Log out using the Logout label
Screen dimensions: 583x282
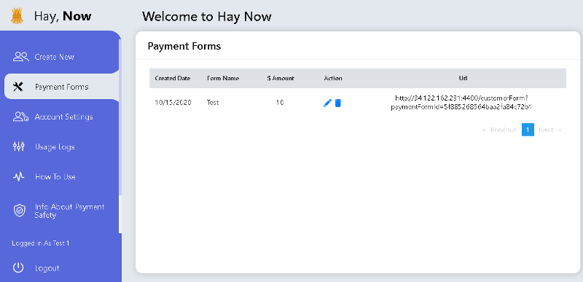(x=47, y=268)
